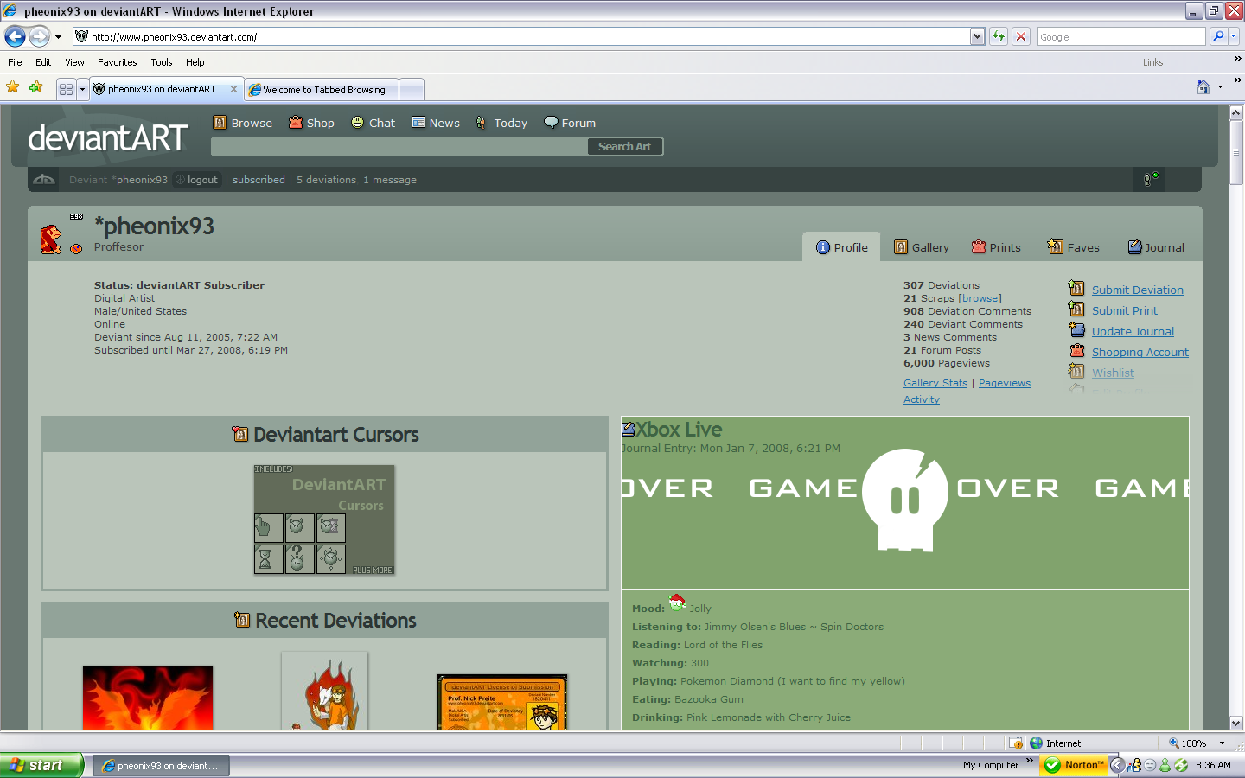
Task: Open the License of Submission deviation thumbnail
Action: coord(502,703)
